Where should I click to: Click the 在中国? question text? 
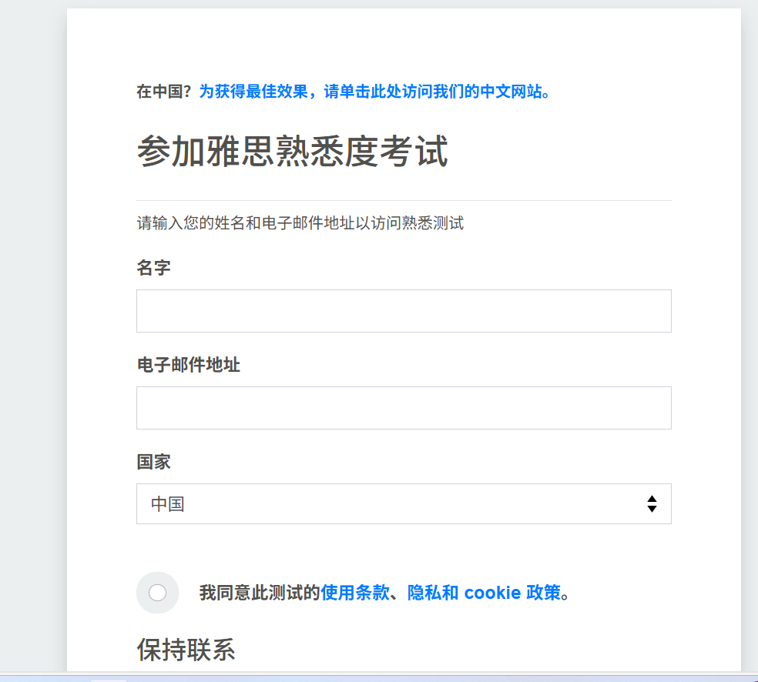(x=164, y=92)
